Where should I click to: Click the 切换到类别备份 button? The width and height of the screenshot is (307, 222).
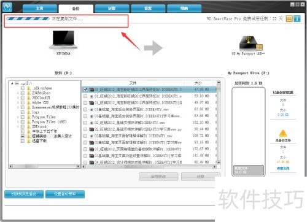(x=24, y=194)
